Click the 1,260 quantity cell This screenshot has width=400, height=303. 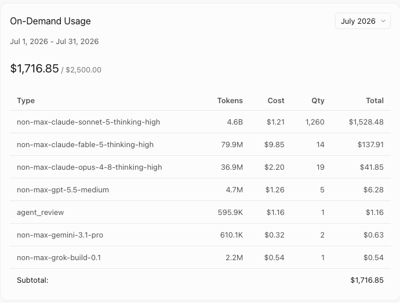[315, 122]
